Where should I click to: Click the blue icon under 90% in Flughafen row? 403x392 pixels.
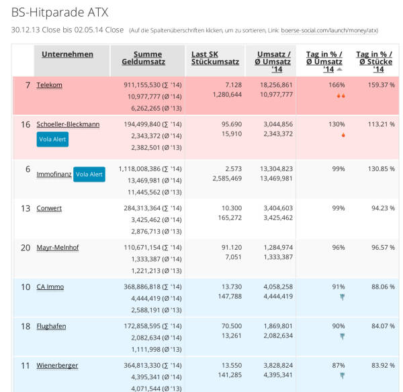(x=343, y=336)
